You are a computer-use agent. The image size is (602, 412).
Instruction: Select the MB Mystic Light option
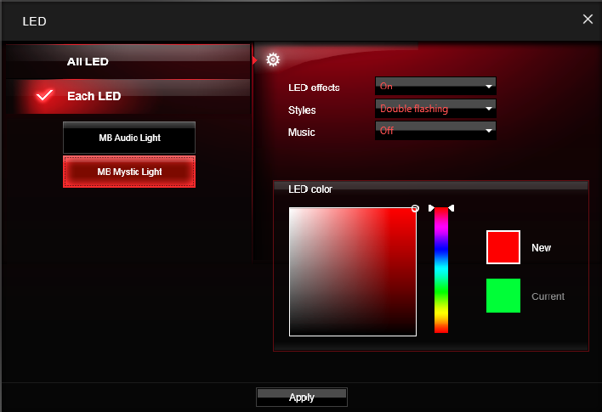click(x=129, y=172)
